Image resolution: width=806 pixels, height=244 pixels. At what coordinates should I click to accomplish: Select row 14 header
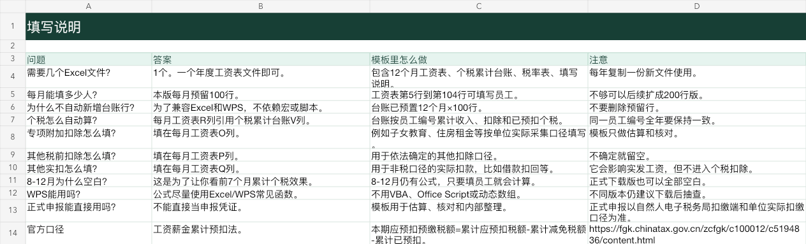[13, 234]
